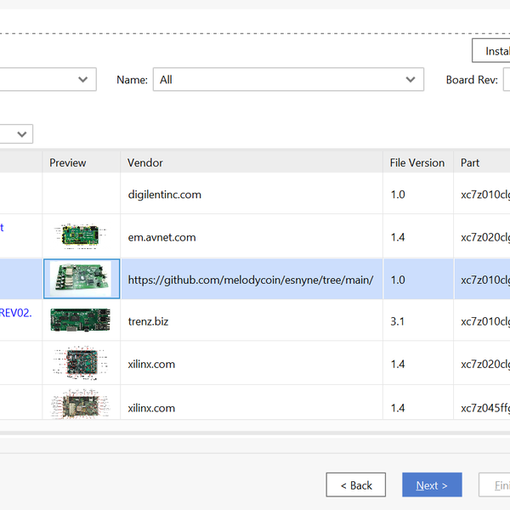
Task: Open the Name filter dropdown showing All
Action: [287, 80]
